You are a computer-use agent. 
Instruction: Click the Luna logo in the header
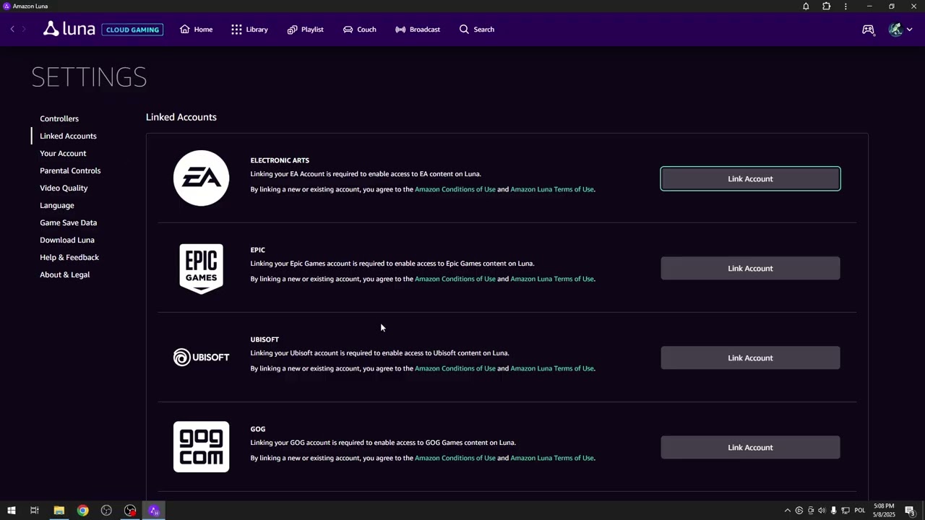point(69,29)
